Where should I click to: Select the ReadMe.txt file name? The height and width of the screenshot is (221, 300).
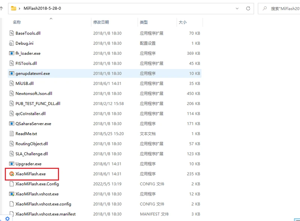coord(26,134)
